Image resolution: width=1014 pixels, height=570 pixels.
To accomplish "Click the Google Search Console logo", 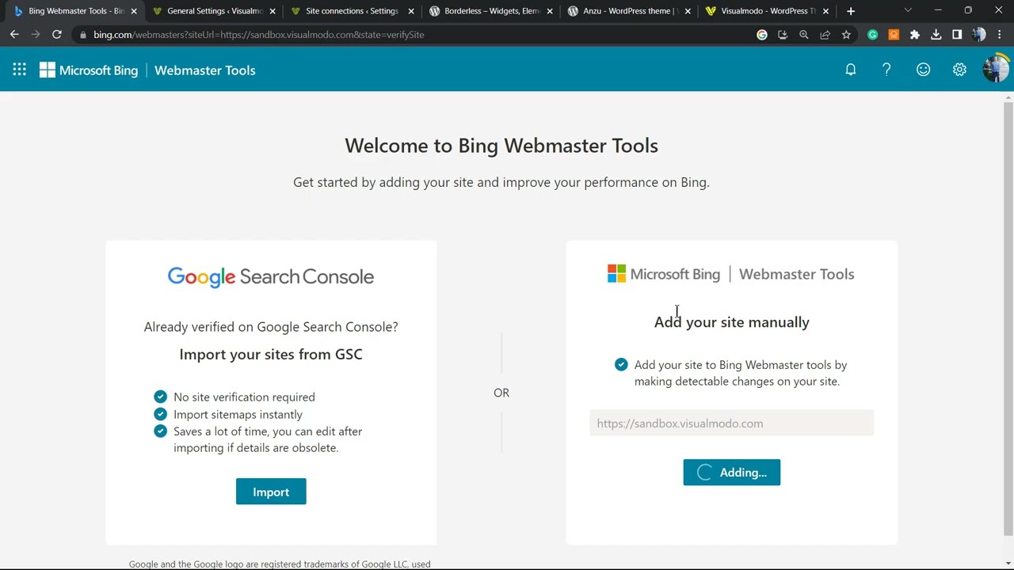I will tap(271, 276).
